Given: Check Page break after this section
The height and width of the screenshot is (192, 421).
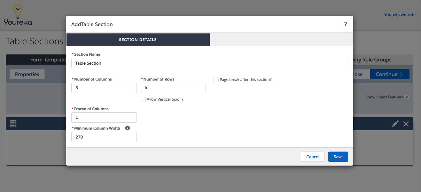Looking at the screenshot, I should point(216,80).
